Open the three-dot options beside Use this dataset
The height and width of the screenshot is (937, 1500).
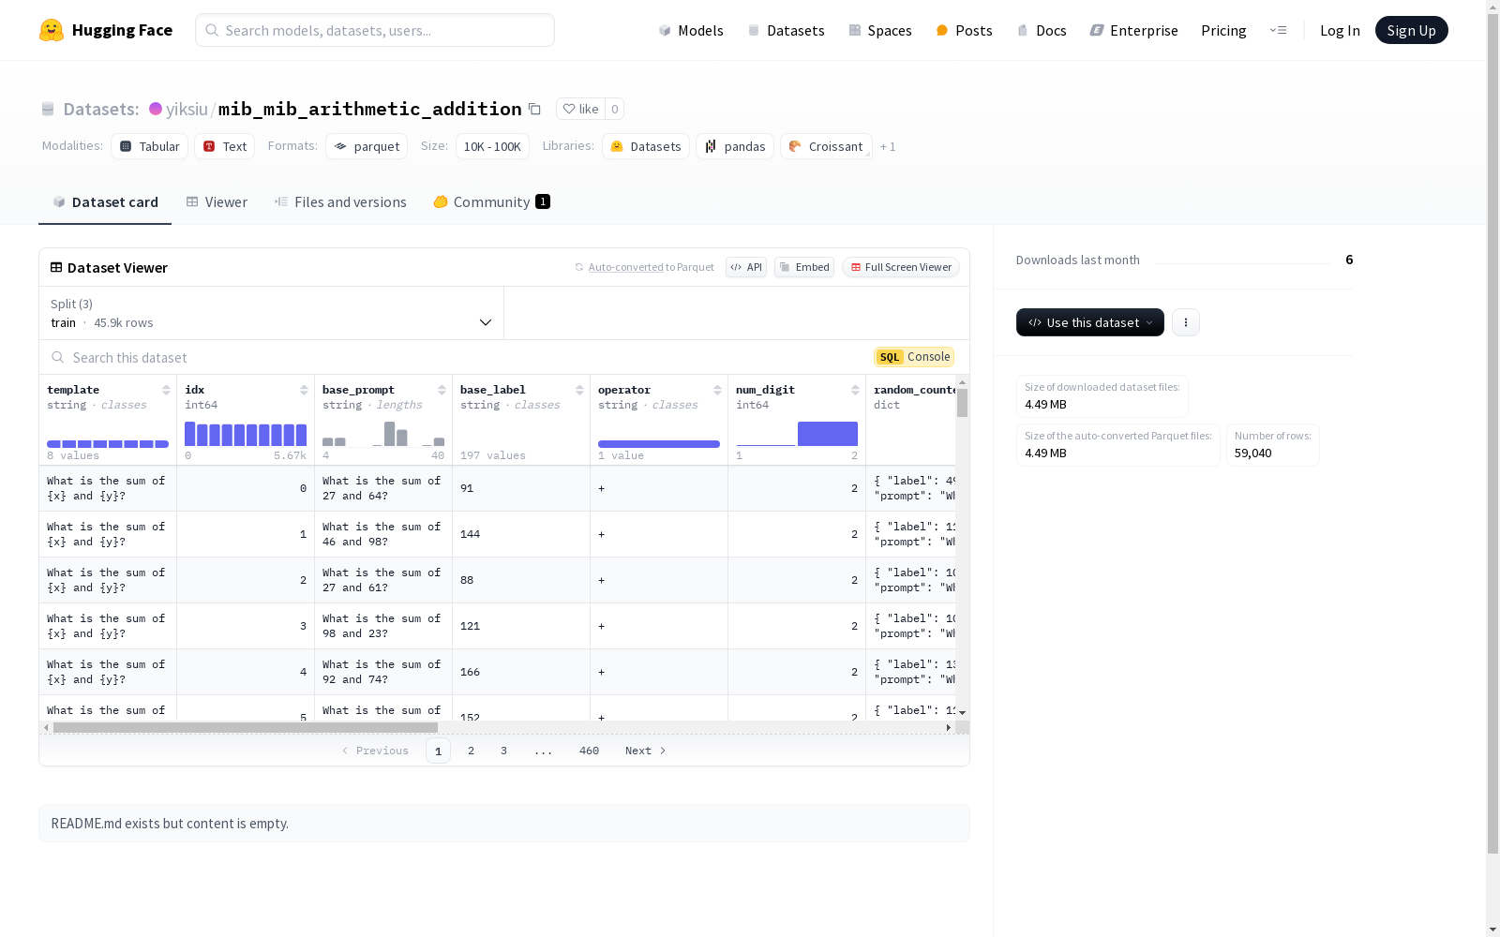[1186, 322]
